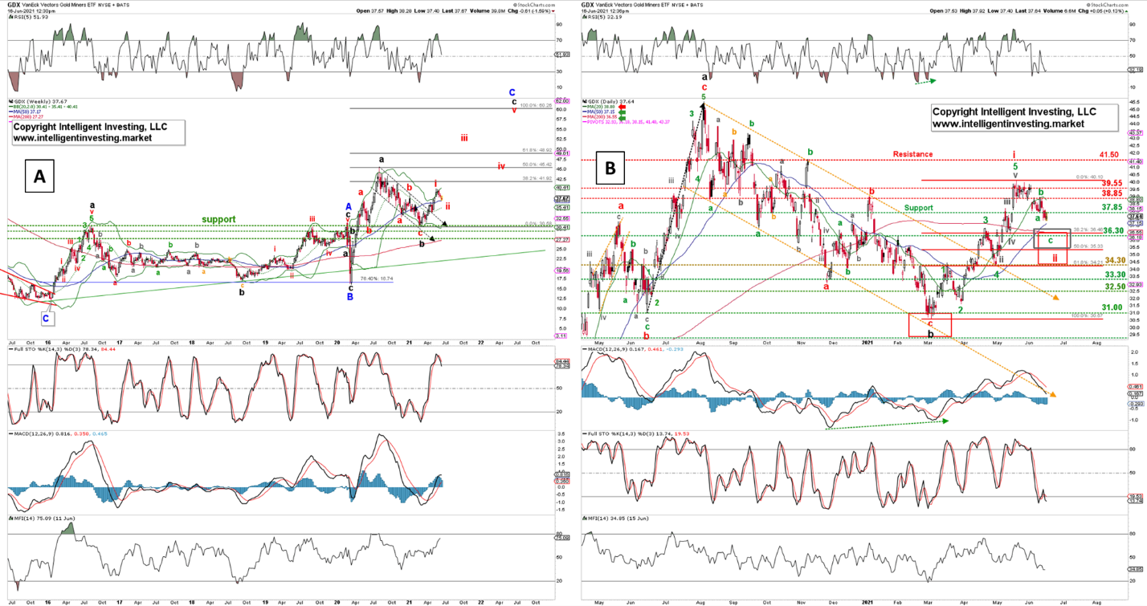
Task: Click the '76.40%: 16.74' retracement label
Action: click(375, 279)
